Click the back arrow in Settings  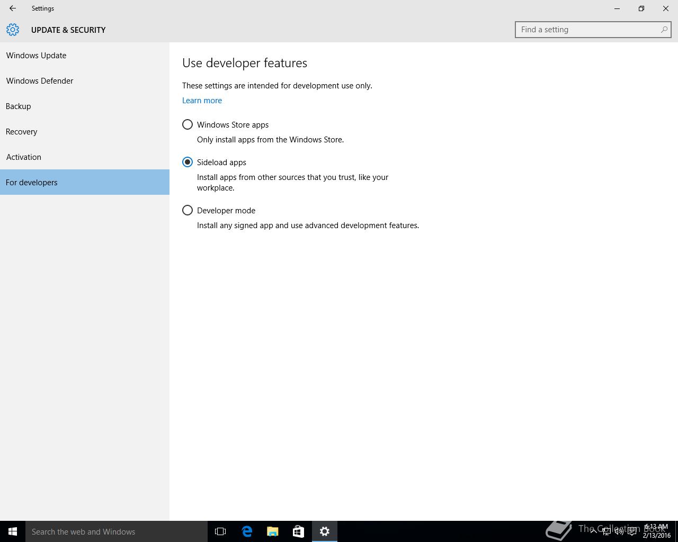[x=13, y=8]
